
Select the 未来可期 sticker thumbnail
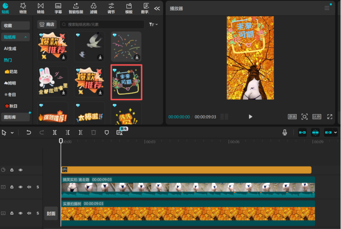[126, 82]
